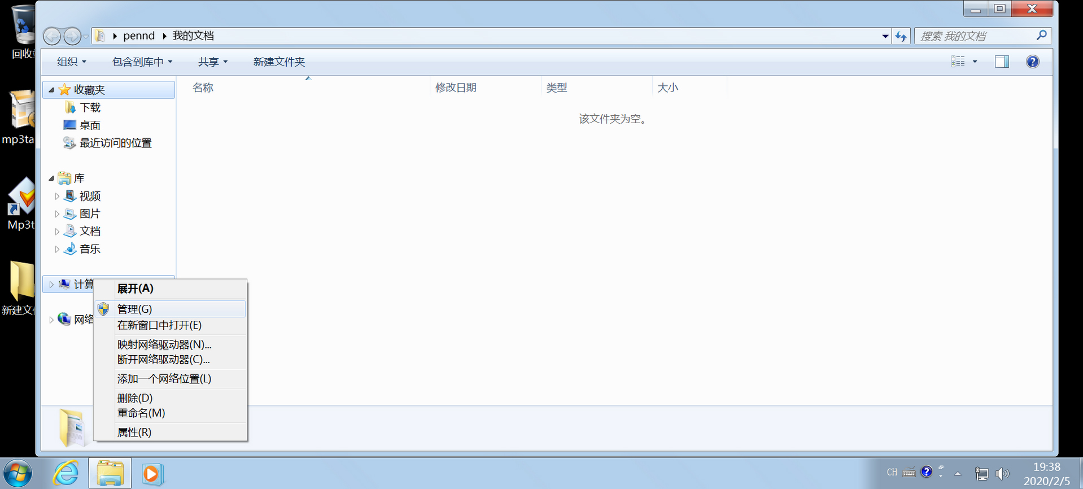The height and width of the screenshot is (489, 1083).
Task: Launch Internet Explorer from taskbar
Action: tap(66, 473)
